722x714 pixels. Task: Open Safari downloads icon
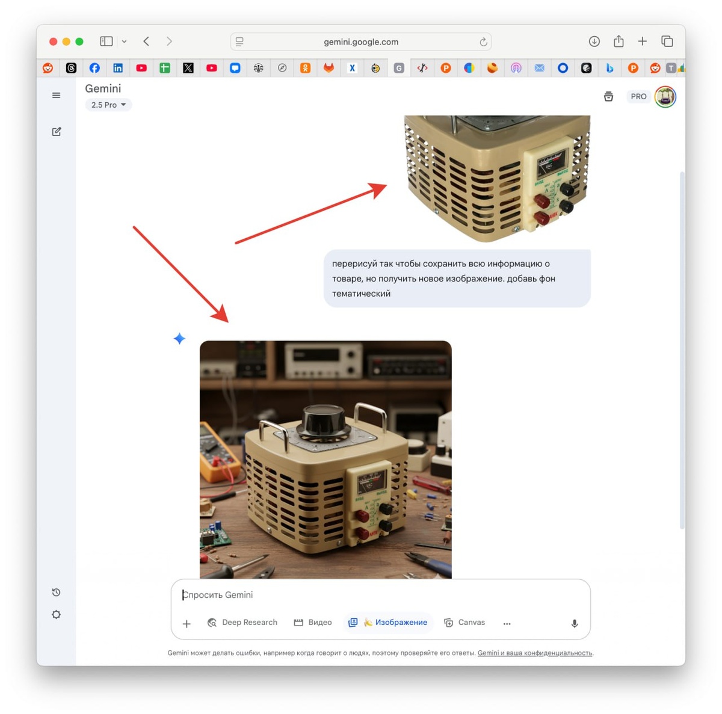pos(594,42)
